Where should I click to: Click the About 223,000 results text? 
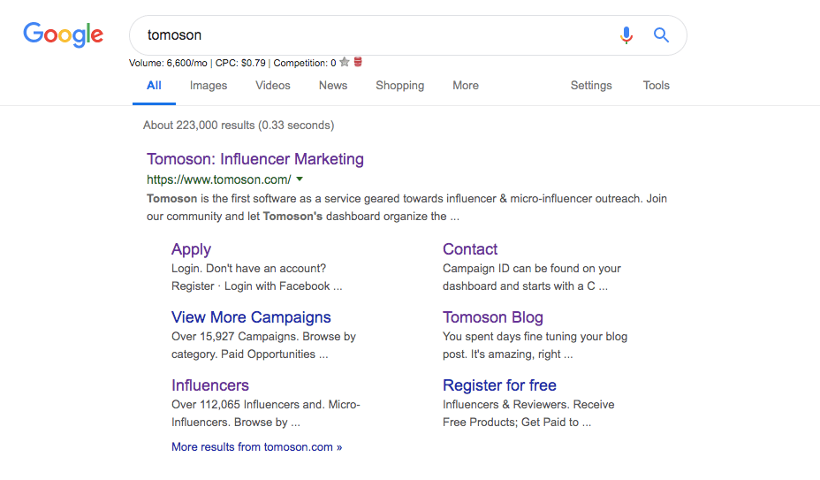pos(239,126)
